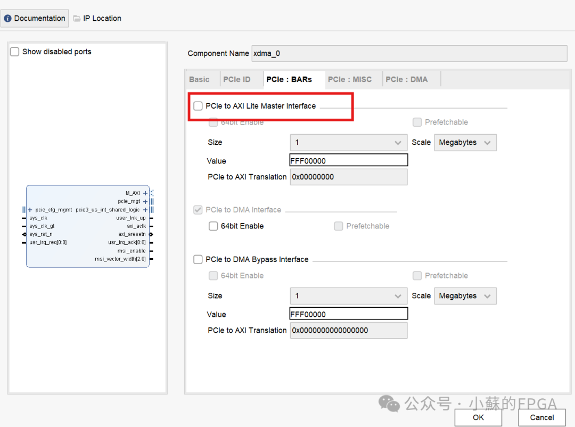Select the sys_clk_gt port label
The image size is (575, 427).
click(x=42, y=226)
